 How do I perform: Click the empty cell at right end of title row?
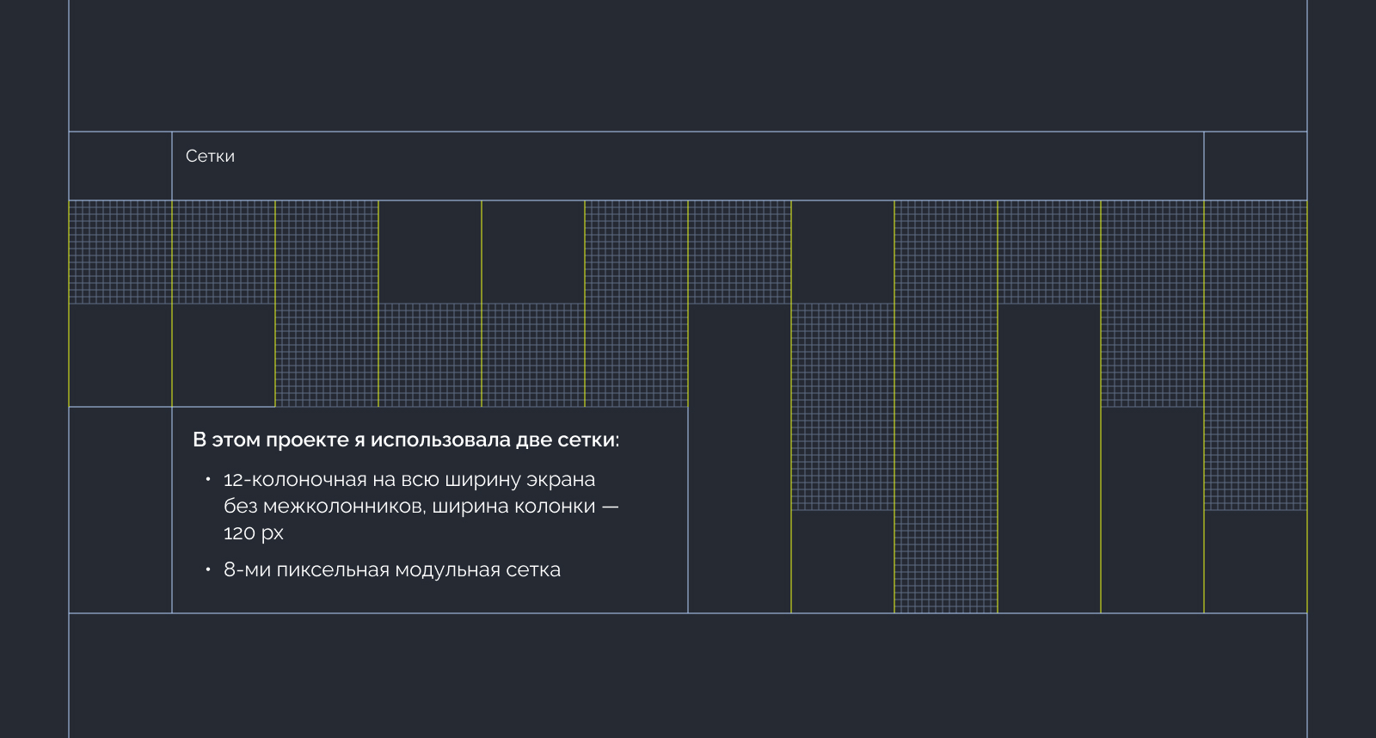pyautogui.click(x=1256, y=166)
